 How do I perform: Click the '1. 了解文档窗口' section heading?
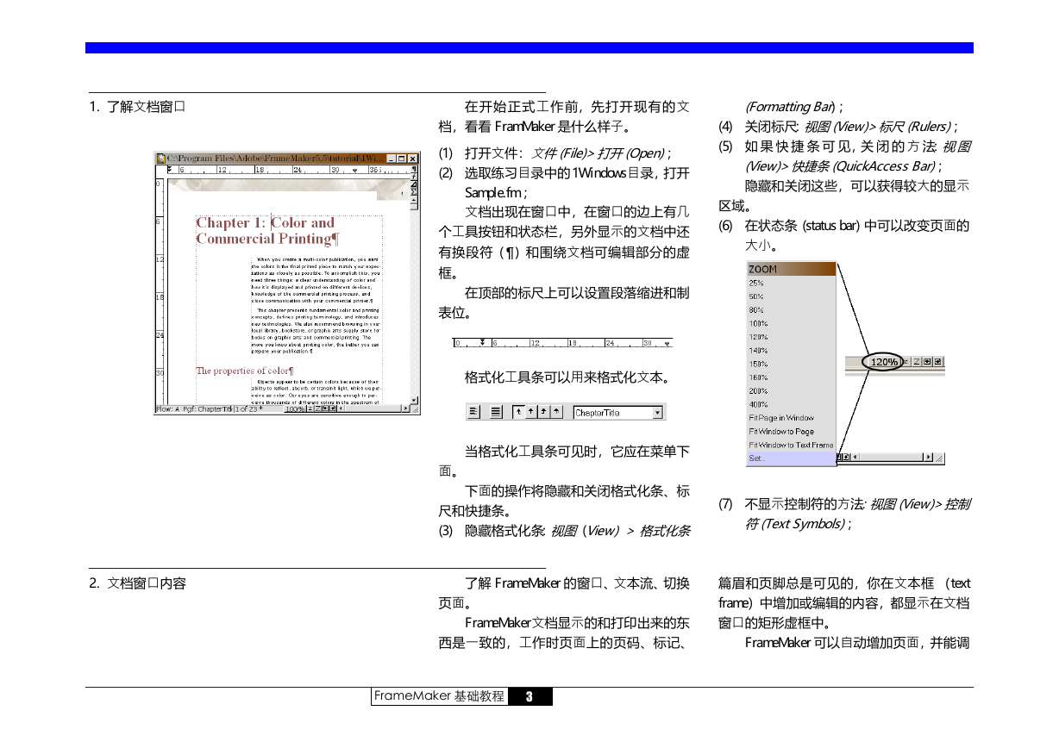point(138,107)
